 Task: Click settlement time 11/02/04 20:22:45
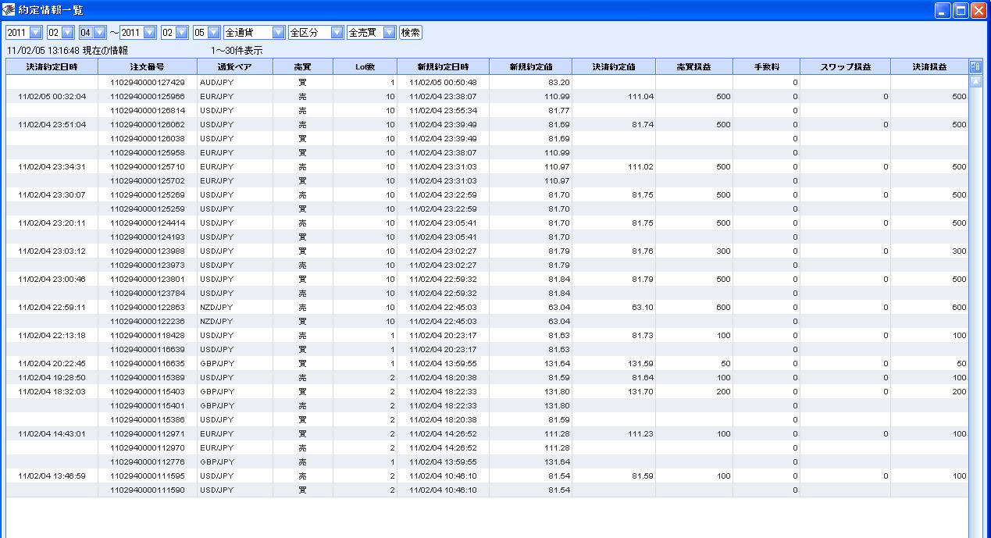[x=52, y=363]
